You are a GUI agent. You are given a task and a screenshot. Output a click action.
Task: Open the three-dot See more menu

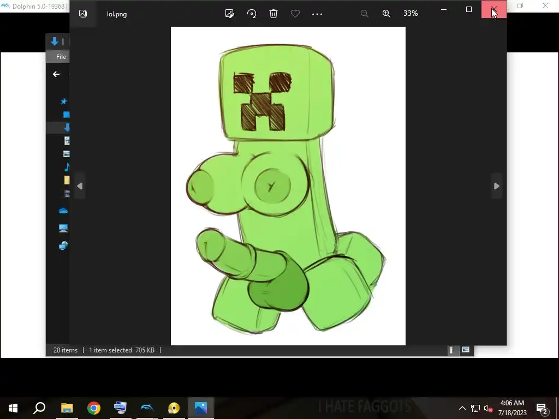pos(317,14)
